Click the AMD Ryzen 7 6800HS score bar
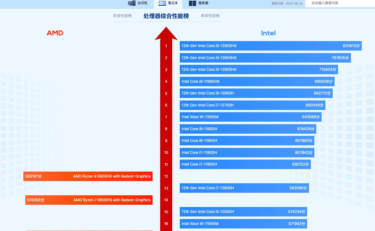 88,200
